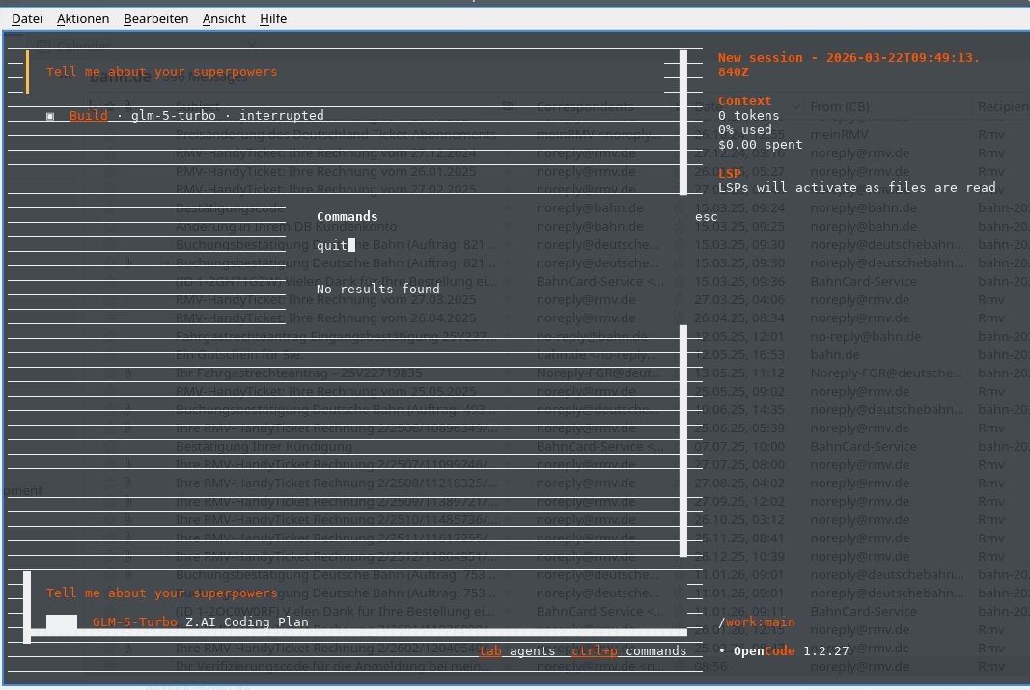Viewport: 1030px width, 690px height.
Task: Open the Aktionen menu
Action: coord(83,18)
